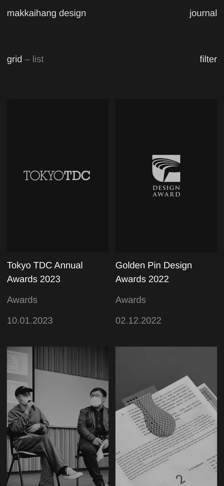Open Tokyo TDC Annual Awards 2023 title
This screenshot has width=224, height=486.
[45, 272]
